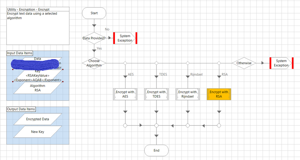Click the RSA link label
300x160 pixels.
pyautogui.click(x=225, y=74)
